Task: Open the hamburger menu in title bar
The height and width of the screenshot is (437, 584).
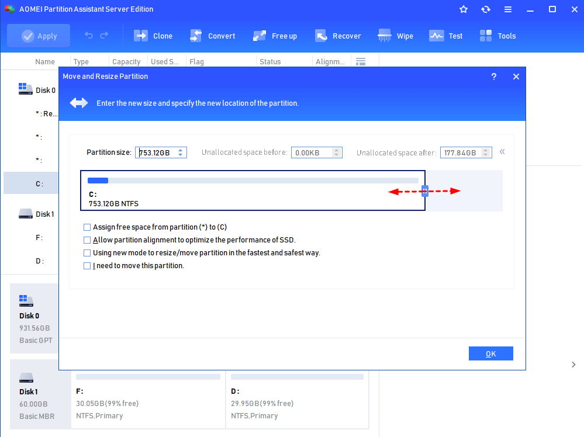Action: [x=508, y=9]
